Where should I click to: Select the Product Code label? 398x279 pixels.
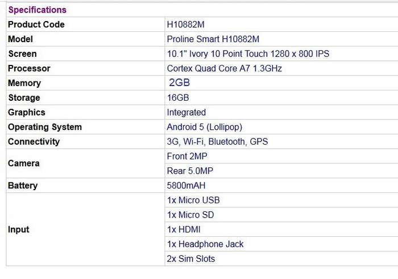click(36, 24)
